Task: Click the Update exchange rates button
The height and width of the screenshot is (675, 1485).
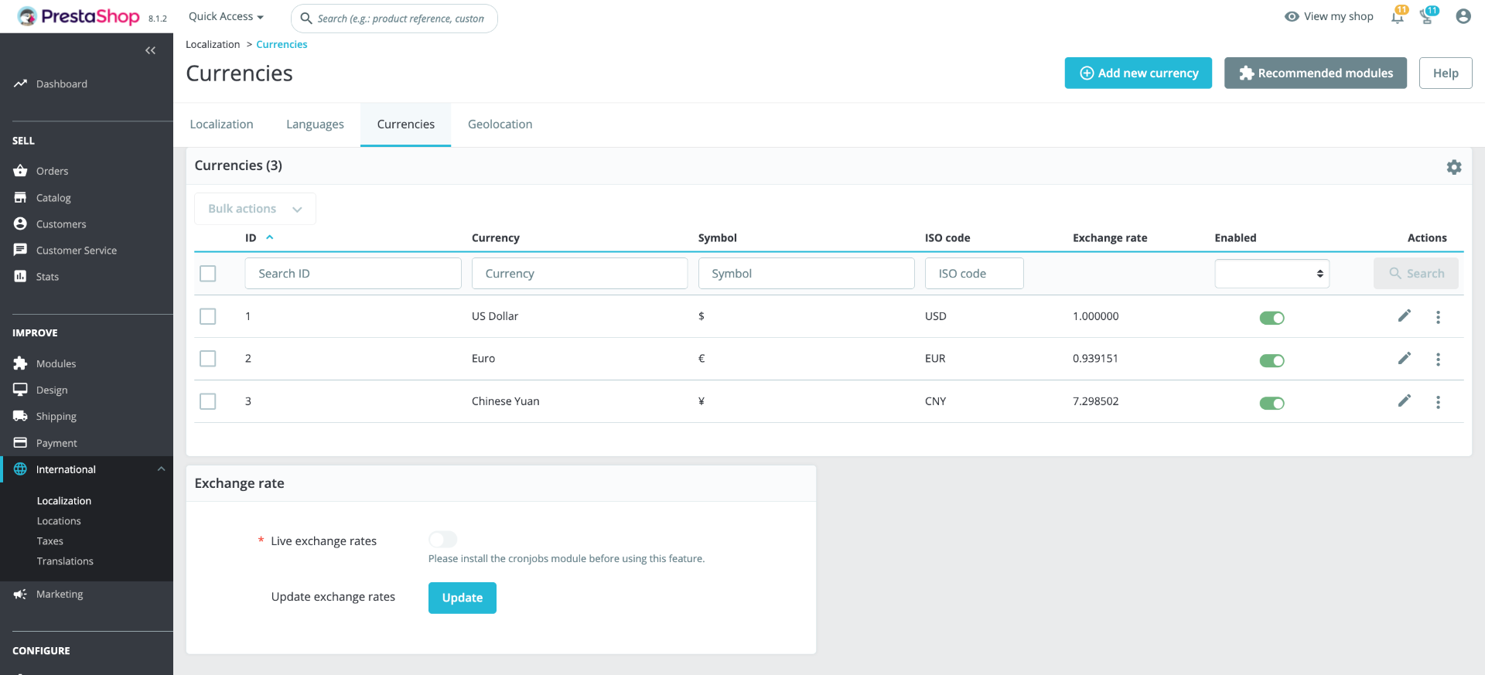Action: (x=463, y=598)
